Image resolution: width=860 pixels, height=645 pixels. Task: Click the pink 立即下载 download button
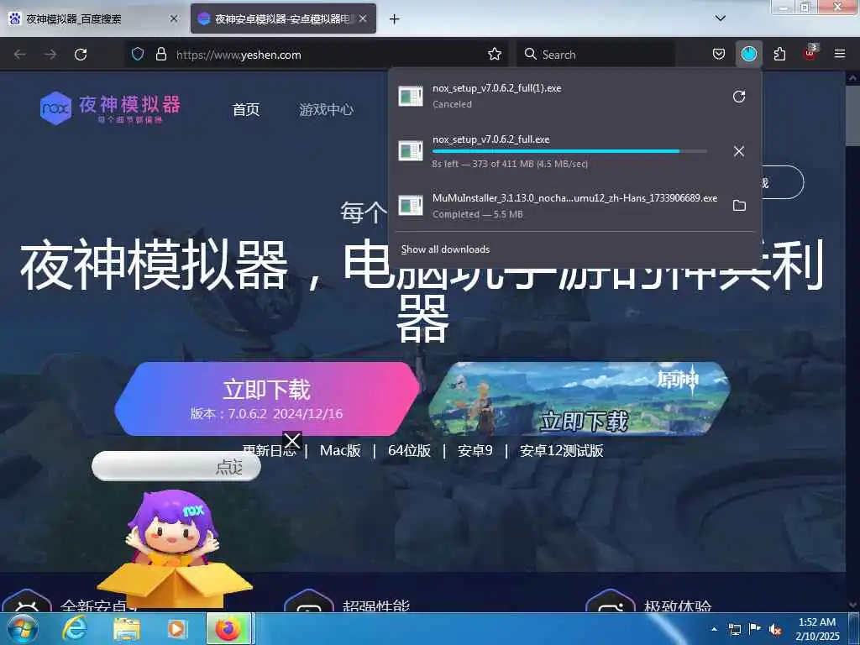coord(267,399)
